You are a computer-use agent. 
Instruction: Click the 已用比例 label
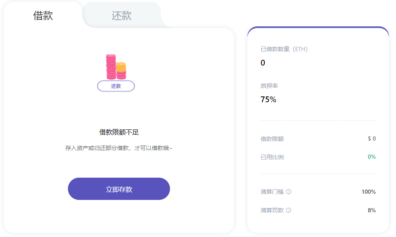[272, 157]
